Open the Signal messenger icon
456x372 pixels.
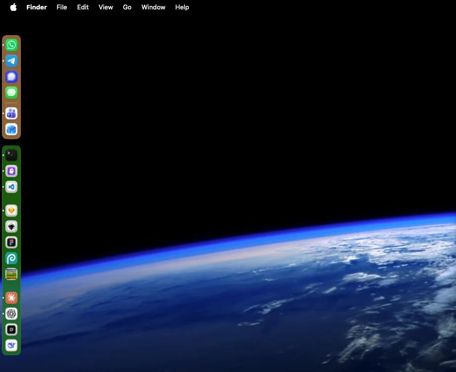[11, 77]
